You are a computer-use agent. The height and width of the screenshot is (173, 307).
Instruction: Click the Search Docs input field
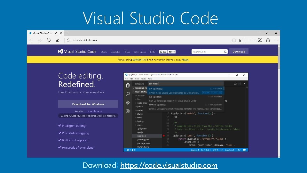[x=208, y=52]
